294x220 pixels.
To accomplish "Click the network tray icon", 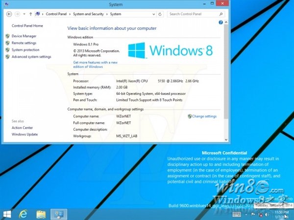I will [261, 215].
